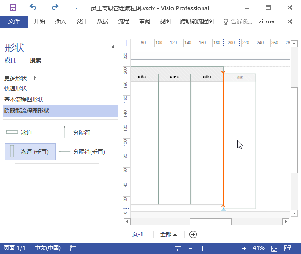
Task: Select the 模具 tab in Shapes pane
Action: [10, 61]
